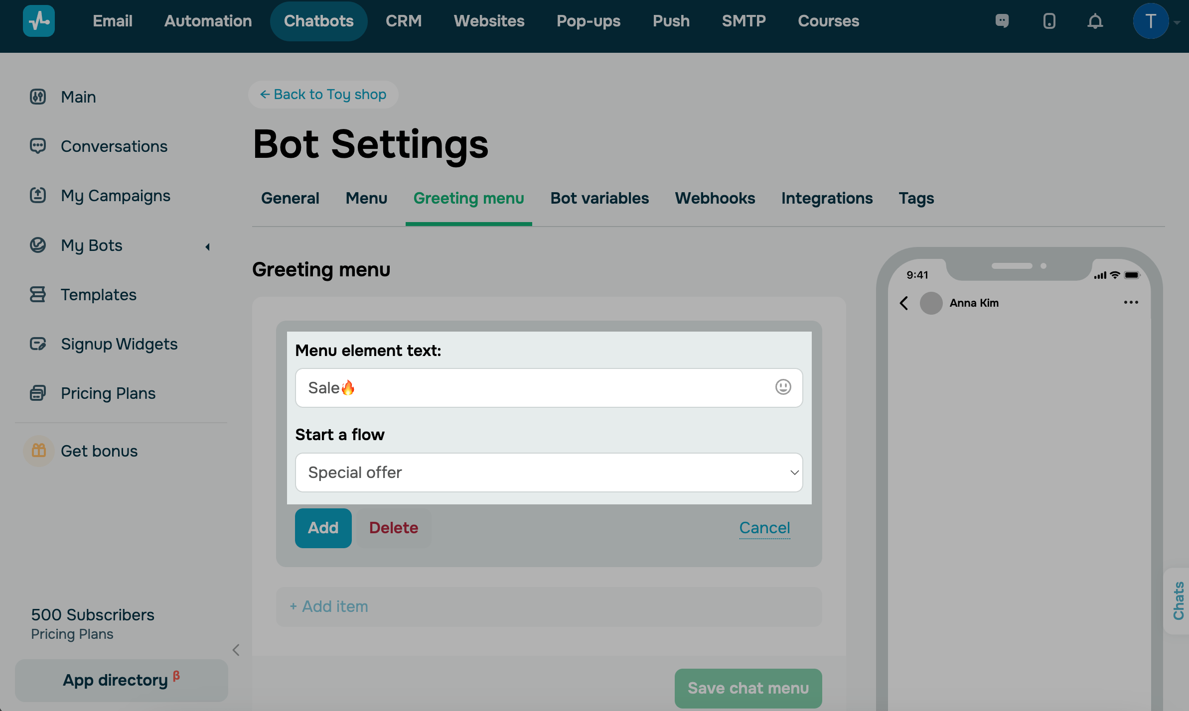Click the Get bonus gift icon
1189x711 pixels.
click(39, 451)
